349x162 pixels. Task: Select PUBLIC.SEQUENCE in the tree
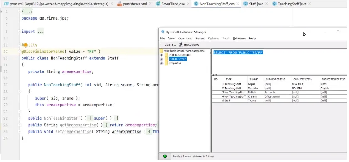[x=180, y=55]
